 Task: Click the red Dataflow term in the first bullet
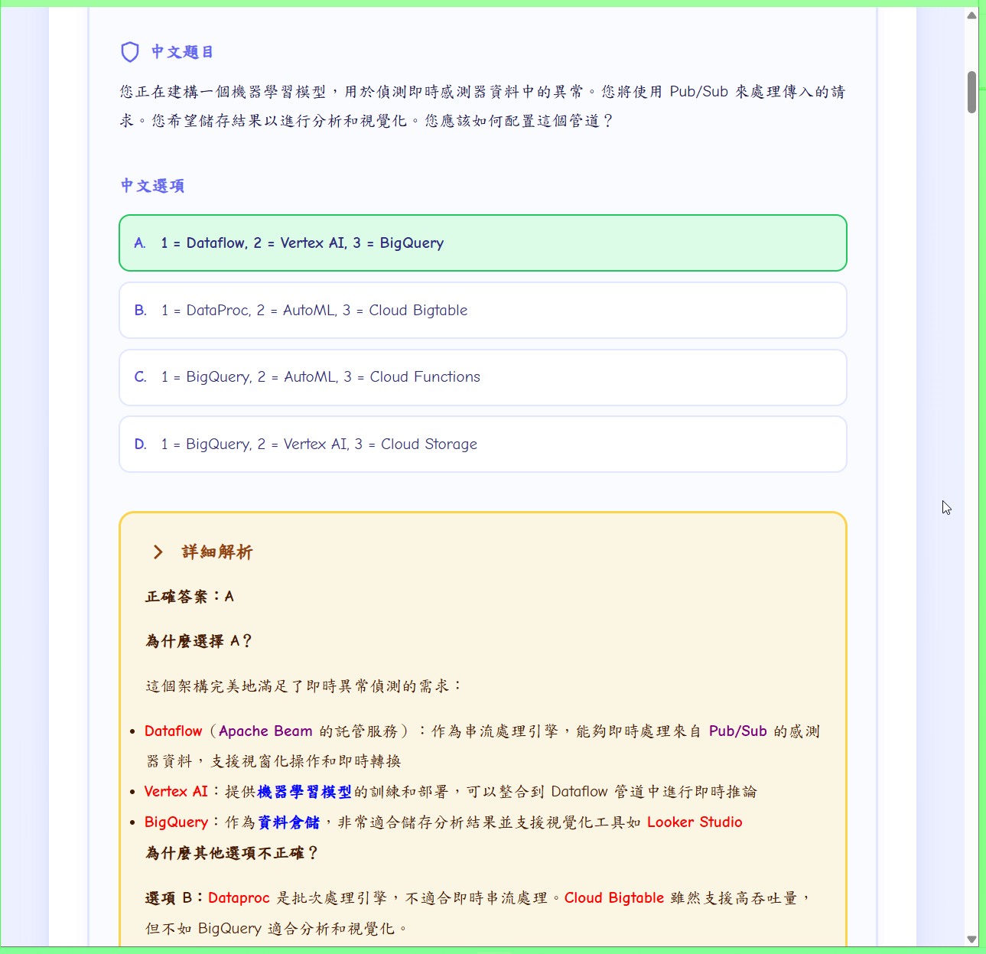coord(174,731)
